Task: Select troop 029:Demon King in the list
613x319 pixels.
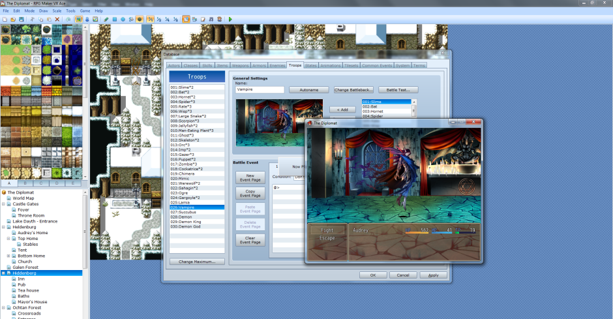Action: (197, 222)
